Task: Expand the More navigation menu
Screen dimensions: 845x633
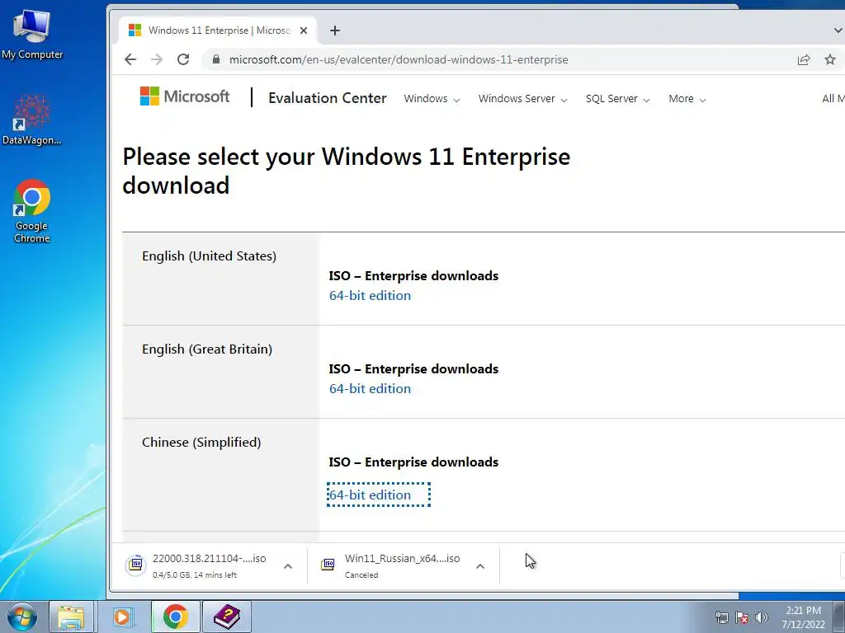Action: pos(687,99)
